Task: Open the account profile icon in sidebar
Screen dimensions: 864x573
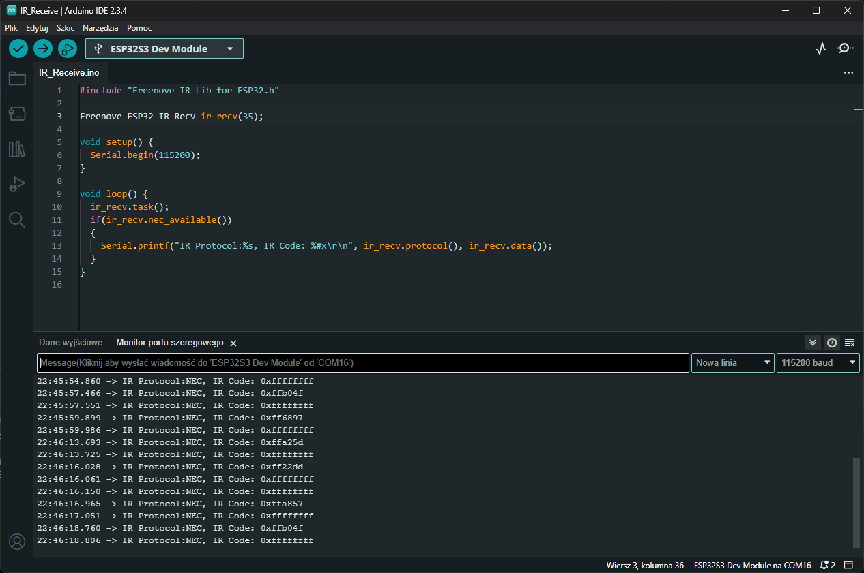Action: coord(17,542)
